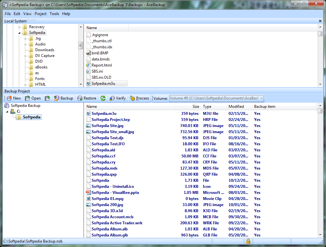Open the Tools menu
The width and height of the screenshot is (326, 247).
point(54,14)
